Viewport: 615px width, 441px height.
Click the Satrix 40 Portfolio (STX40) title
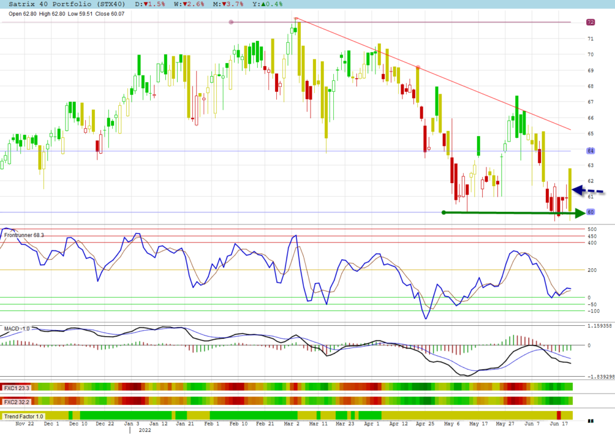[x=67, y=4]
